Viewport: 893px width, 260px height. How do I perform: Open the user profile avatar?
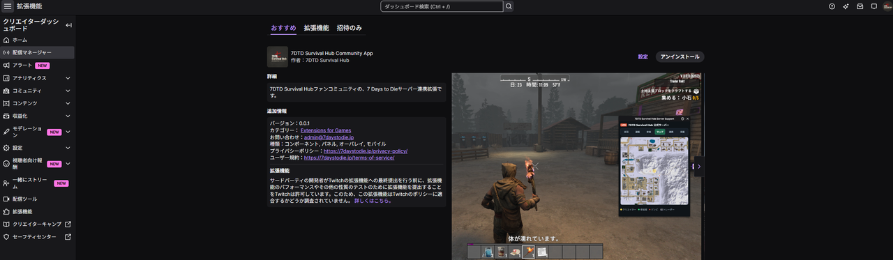pyautogui.click(x=888, y=6)
